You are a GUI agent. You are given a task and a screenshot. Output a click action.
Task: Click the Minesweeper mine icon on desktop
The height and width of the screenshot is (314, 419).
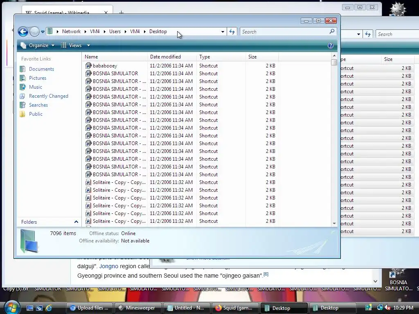(398, 9)
